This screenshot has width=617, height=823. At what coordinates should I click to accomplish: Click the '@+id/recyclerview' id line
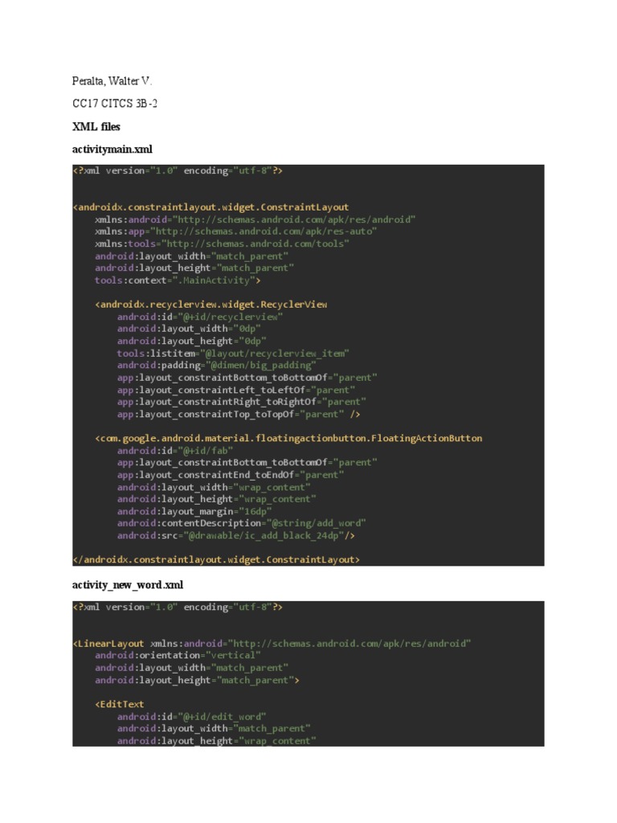pos(200,317)
